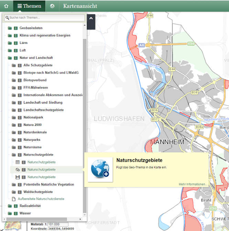The image size is (229, 231).
Task: Select the Naturräume entry
Action: pyautogui.click(x=32, y=147)
